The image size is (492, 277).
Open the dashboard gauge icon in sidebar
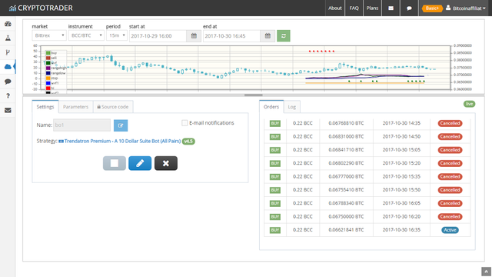coord(8,24)
